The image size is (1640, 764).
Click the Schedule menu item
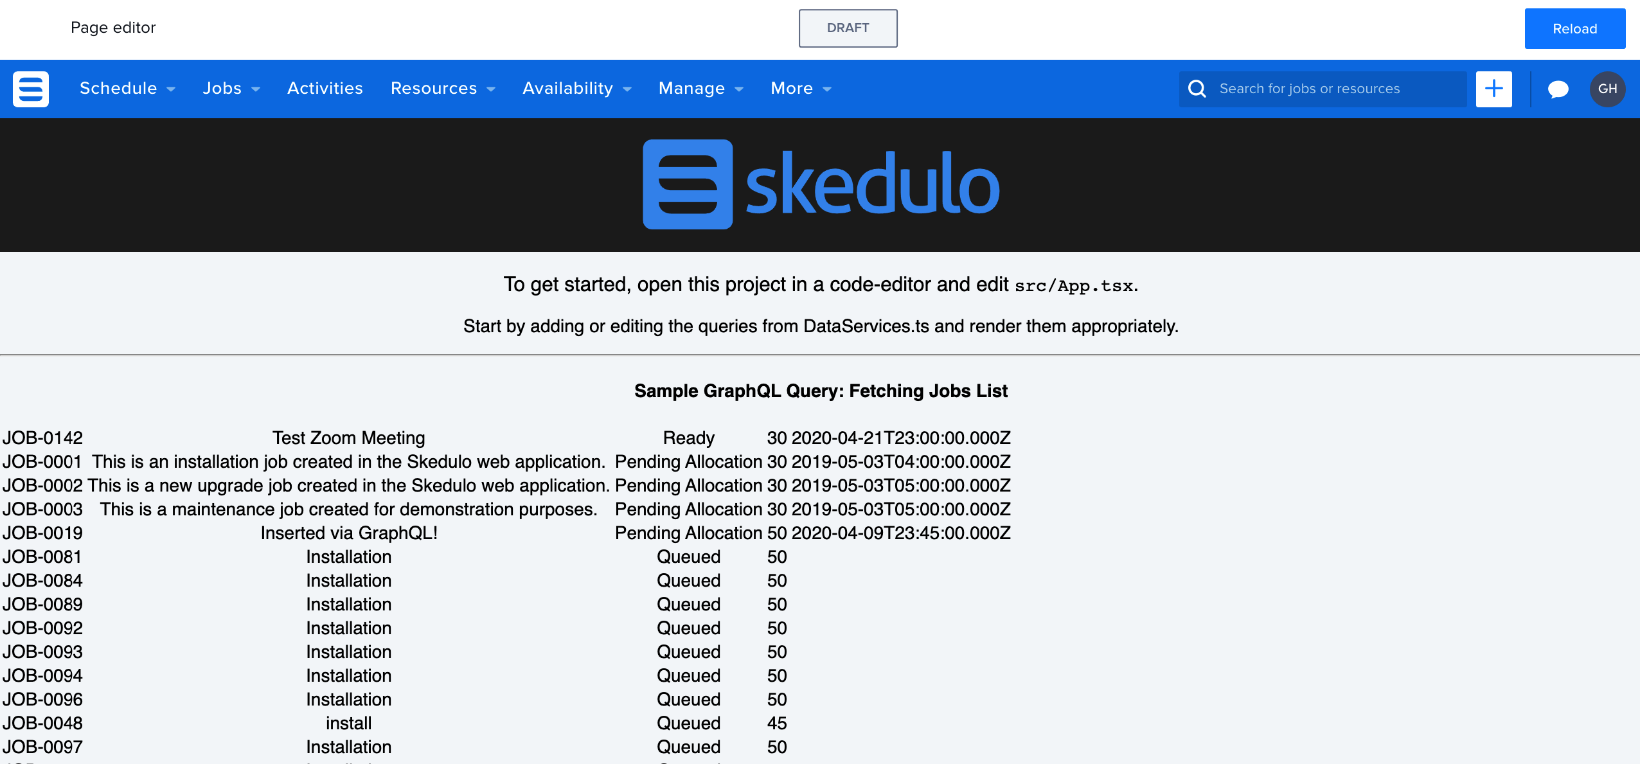(x=120, y=88)
